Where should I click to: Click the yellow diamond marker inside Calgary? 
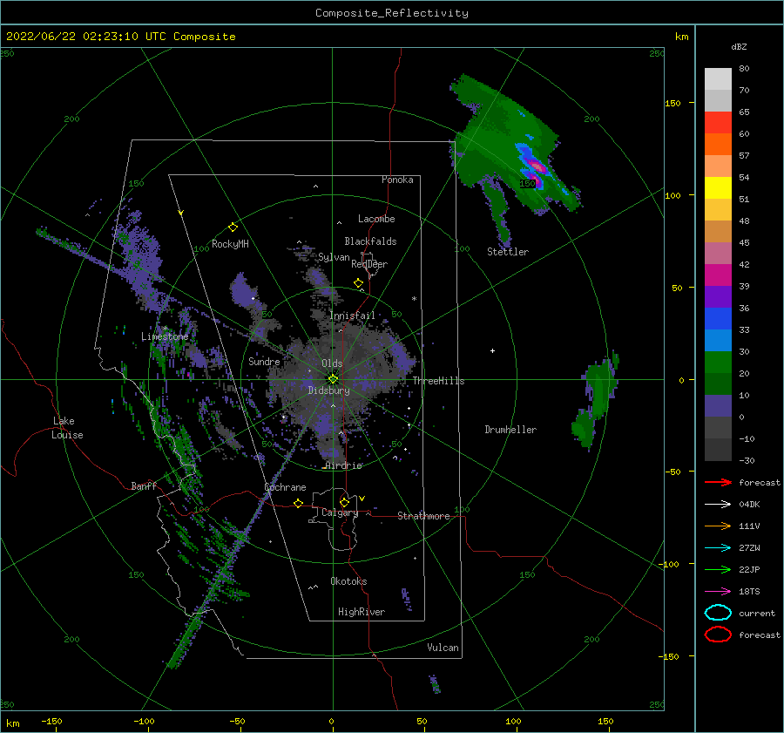coord(344,502)
